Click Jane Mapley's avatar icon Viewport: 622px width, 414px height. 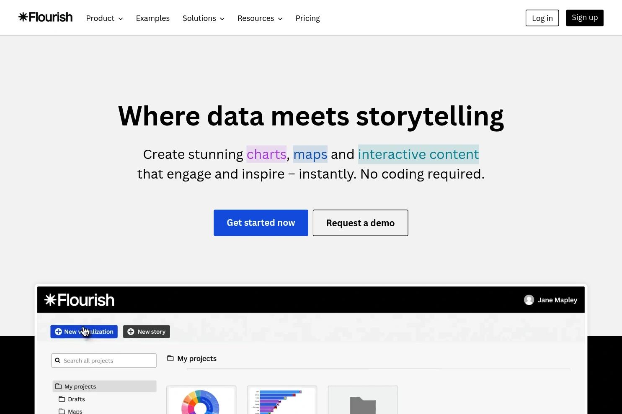pyautogui.click(x=529, y=300)
